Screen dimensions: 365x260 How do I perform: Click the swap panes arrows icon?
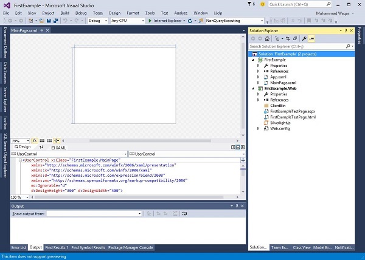pyautogui.click(x=41, y=147)
